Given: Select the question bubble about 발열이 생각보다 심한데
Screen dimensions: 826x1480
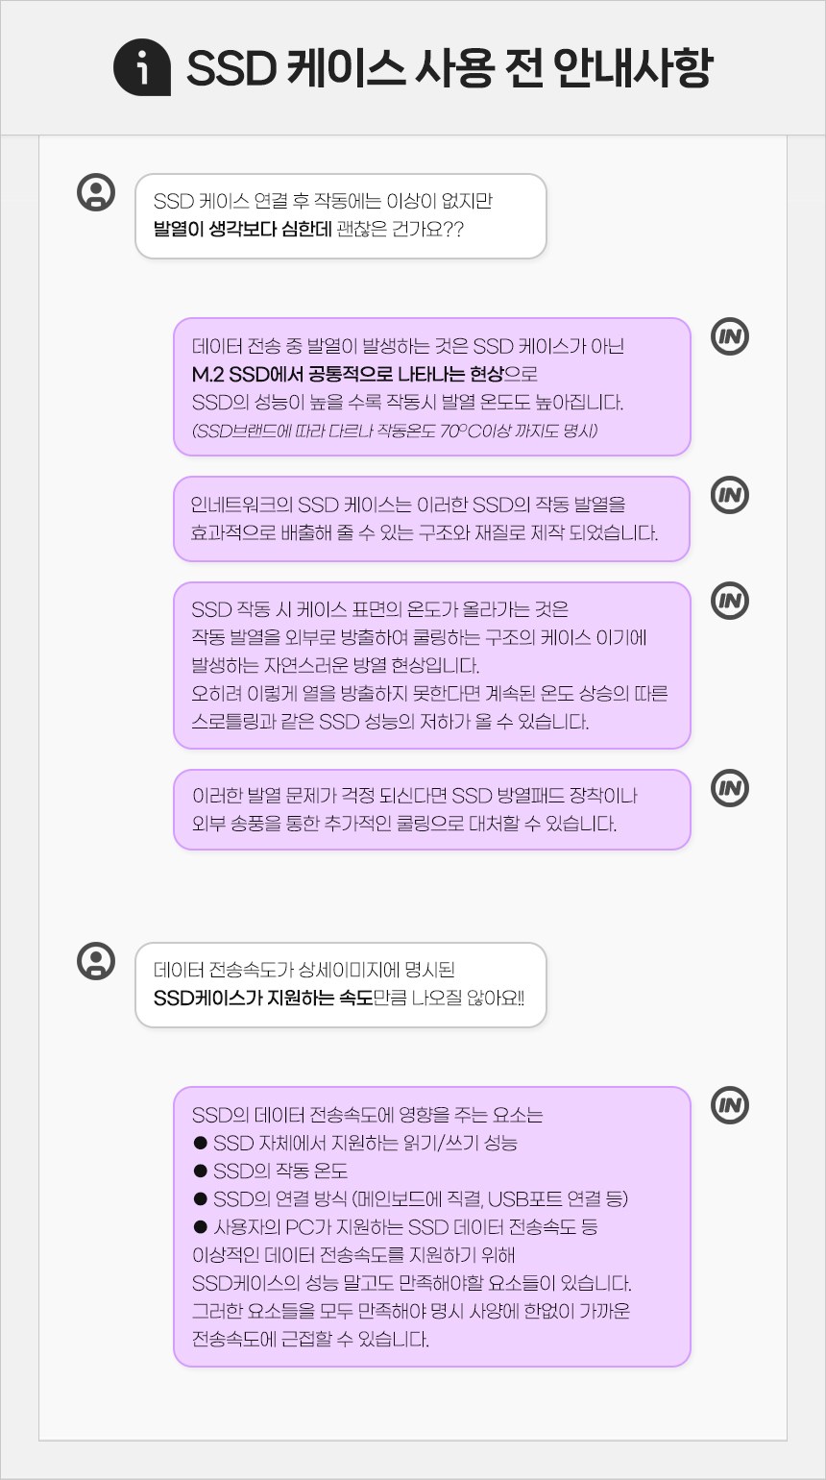Looking at the screenshot, I should pos(340,216).
